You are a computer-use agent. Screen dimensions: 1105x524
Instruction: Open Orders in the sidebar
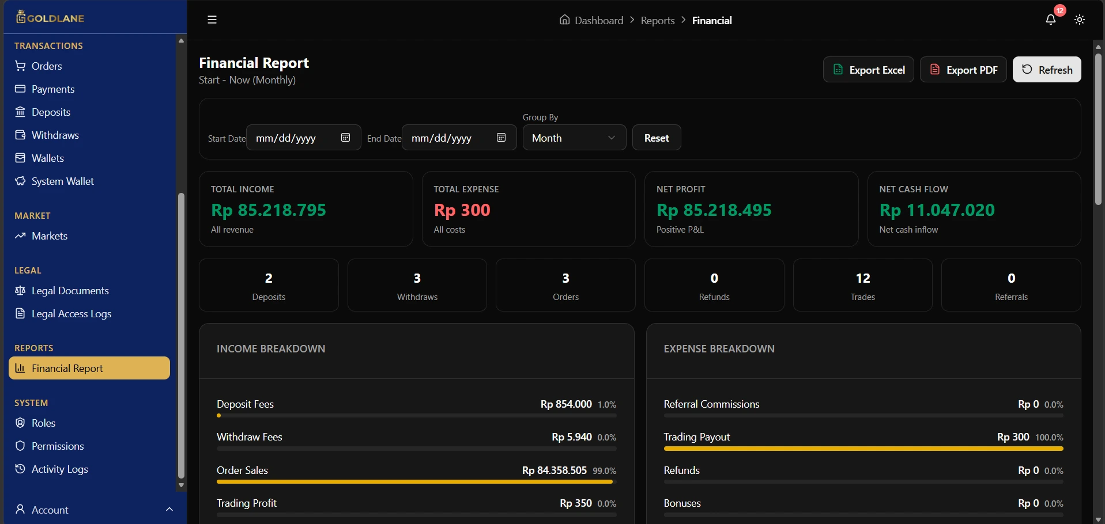pyautogui.click(x=89, y=66)
